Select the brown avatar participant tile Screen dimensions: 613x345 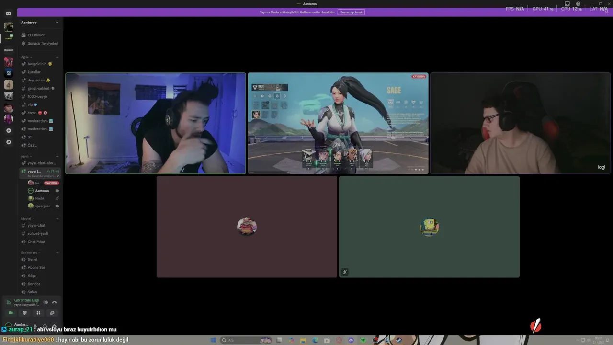coord(247,227)
